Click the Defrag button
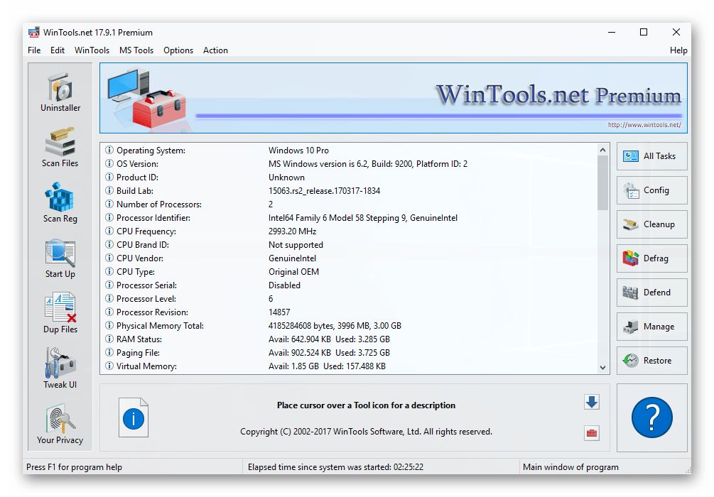This screenshot has width=714, height=497. pyautogui.click(x=651, y=258)
